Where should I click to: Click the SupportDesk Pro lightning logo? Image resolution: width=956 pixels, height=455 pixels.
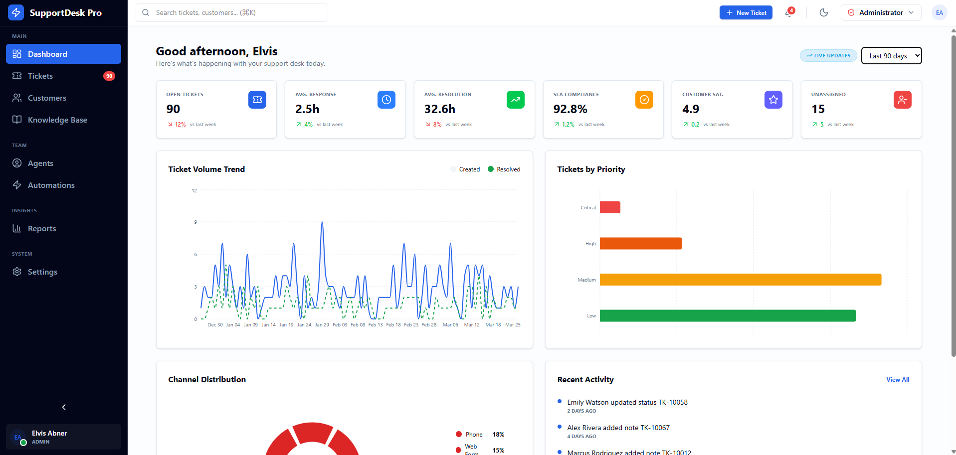[x=16, y=12]
